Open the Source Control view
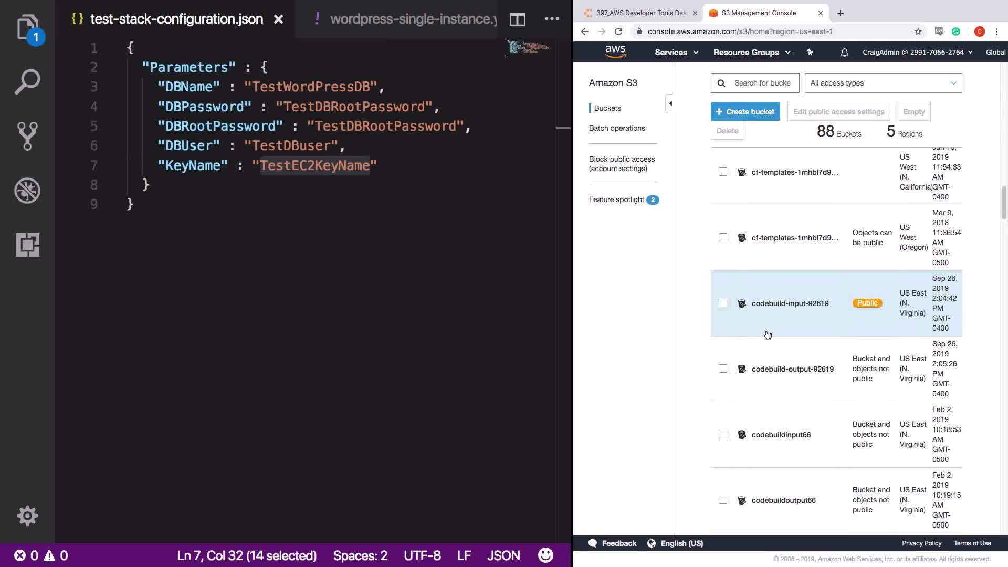 point(27,136)
